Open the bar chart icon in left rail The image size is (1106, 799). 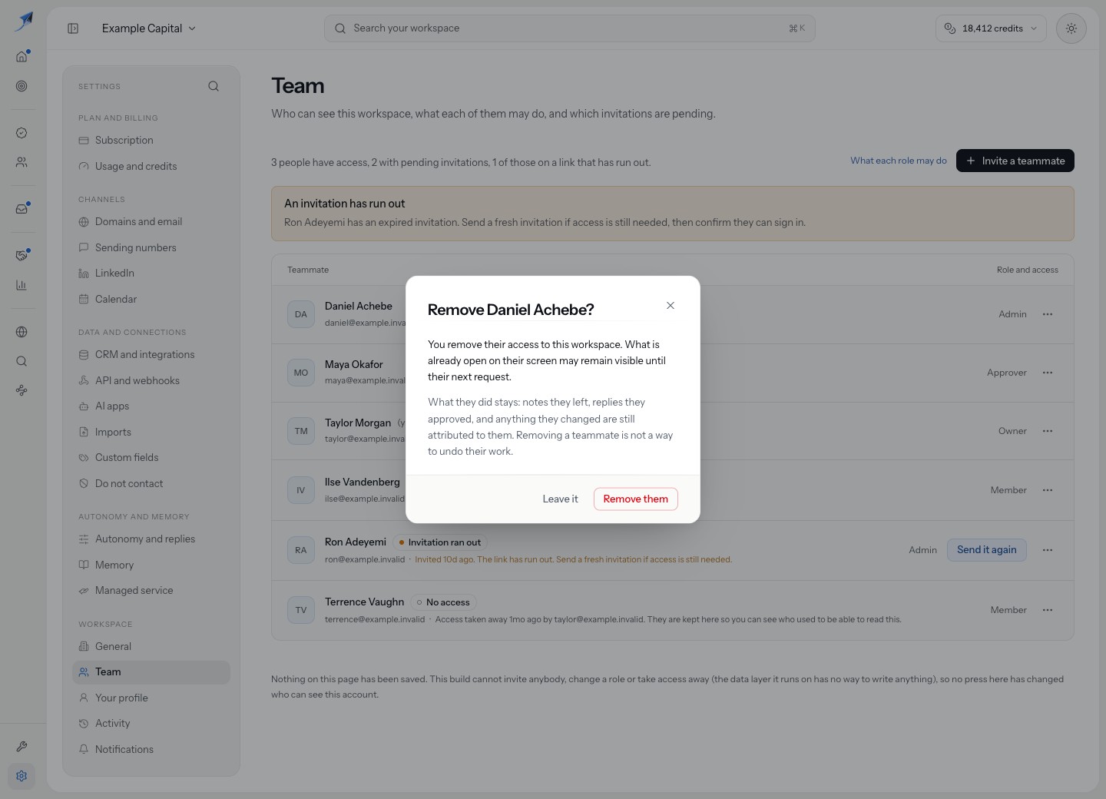pyautogui.click(x=22, y=285)
